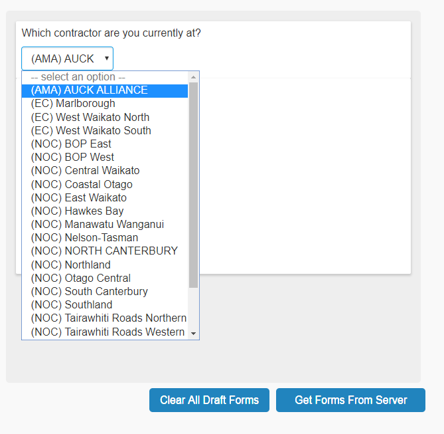This screenshot has height=434, width=444.
Task: Open the contractor dropdown showing (AMA) AUCK
Action: (67, 58)
